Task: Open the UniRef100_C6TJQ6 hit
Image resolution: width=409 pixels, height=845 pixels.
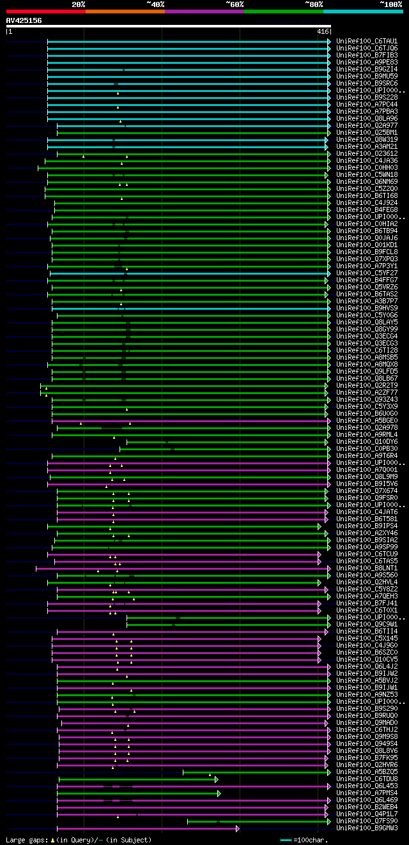Action: (367, 48)
